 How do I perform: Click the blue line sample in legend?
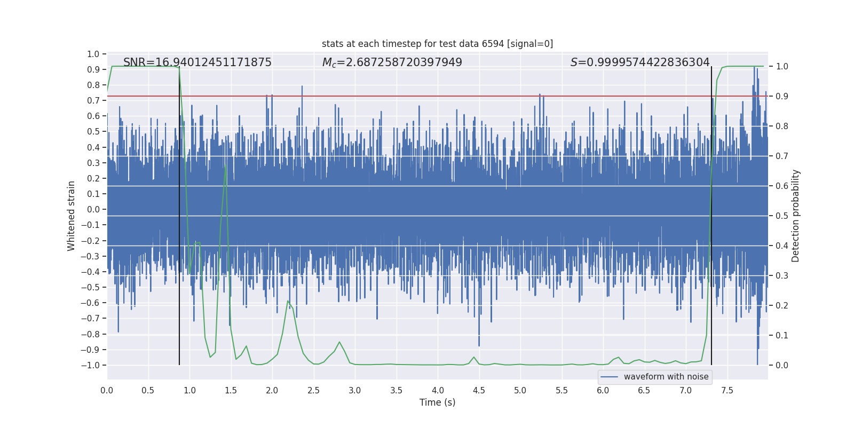tap(609, 377)
